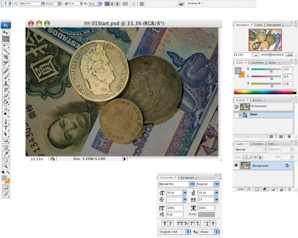Select the Zoom magnifier tool

(x=6, y=166)
